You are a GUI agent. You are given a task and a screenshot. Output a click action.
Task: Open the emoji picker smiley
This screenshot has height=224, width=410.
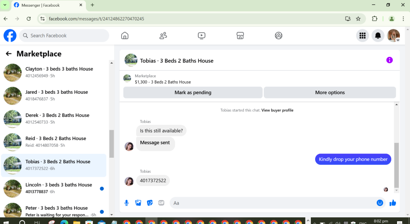[380, 203]
